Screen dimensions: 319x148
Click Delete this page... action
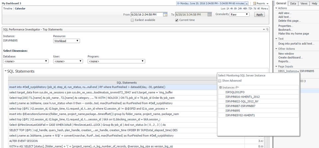[289, 21]
